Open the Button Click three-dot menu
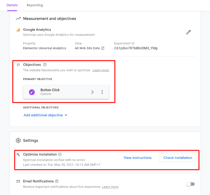Viewport: 210px width, 195px height. click(x=102, y=92)
